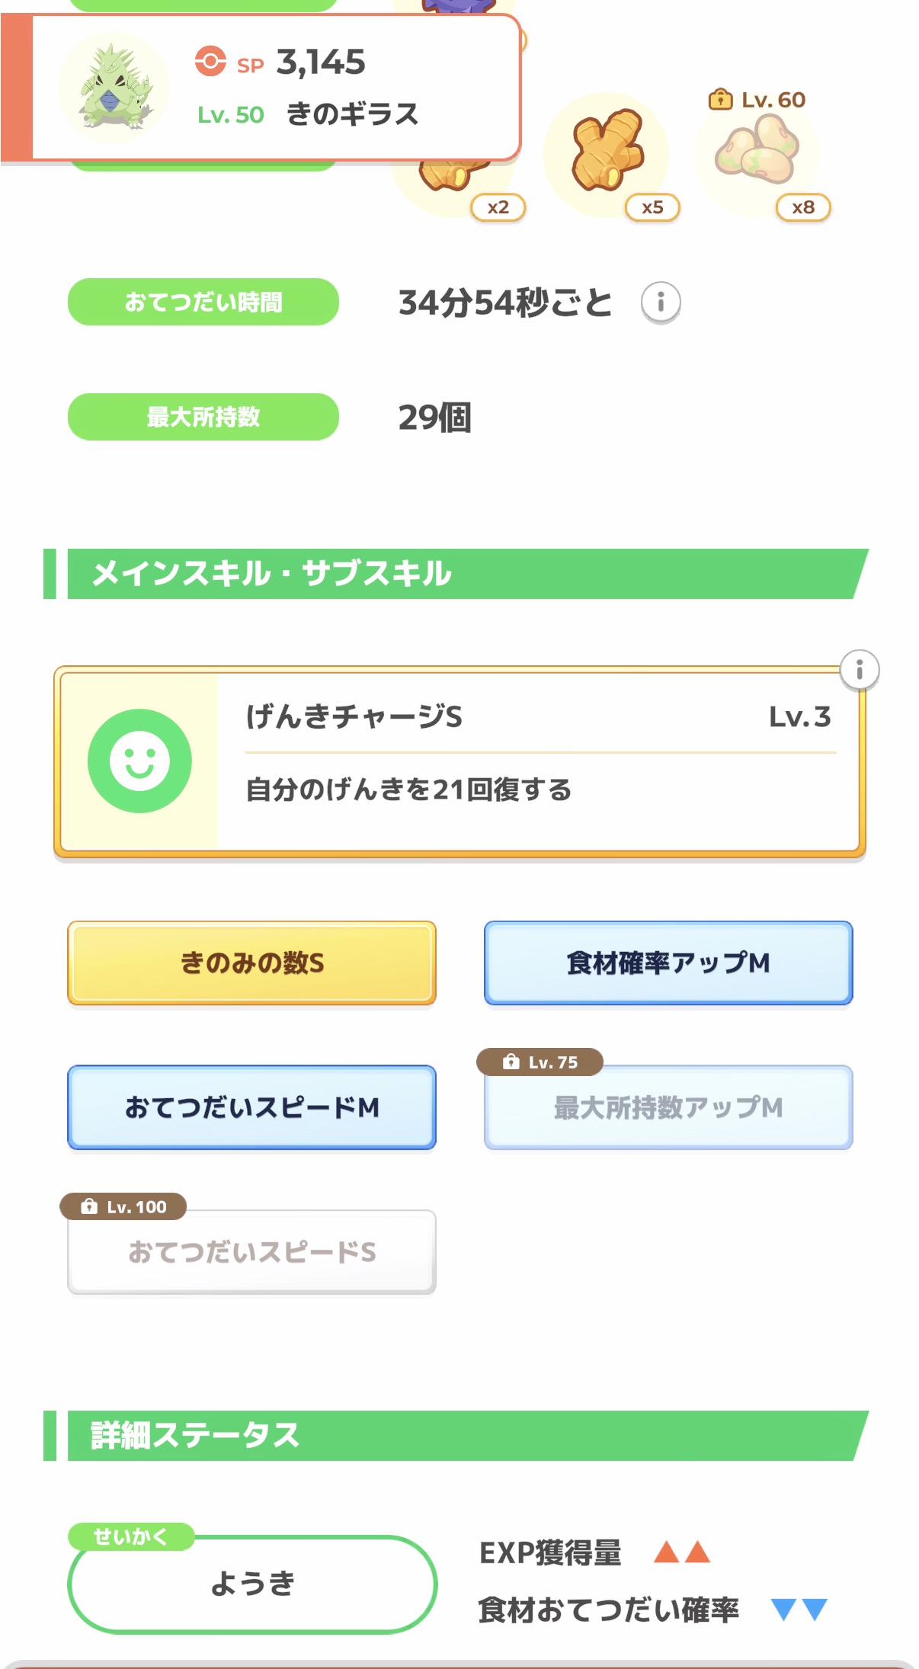Open the main skill info icon
Image resolution: width=919 pixels, height=1669 pixels.
pos(859,670)
